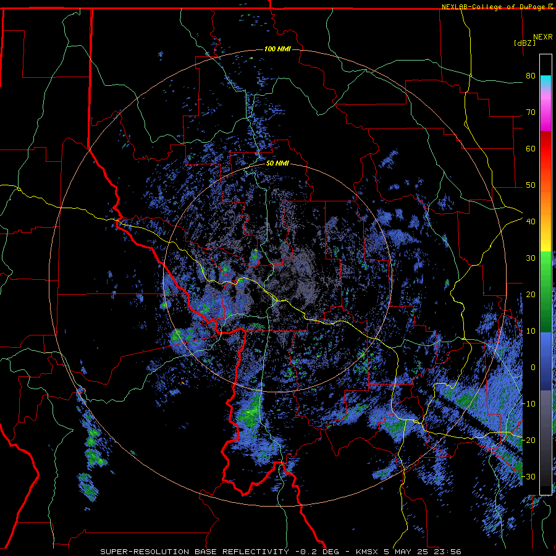
Task: Click the -10 value on the dBZ scale
Action: click(x=528, y=403)
